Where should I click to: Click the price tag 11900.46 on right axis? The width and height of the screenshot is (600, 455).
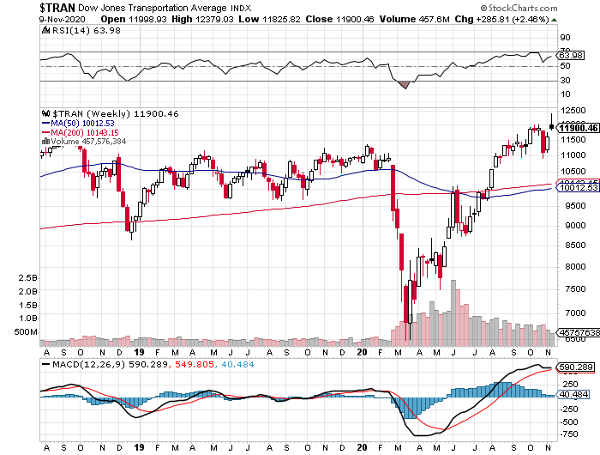pyautogui.click(x=578, y=128)
